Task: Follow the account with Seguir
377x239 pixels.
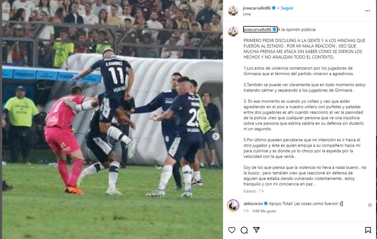Action: coord(287,8)
